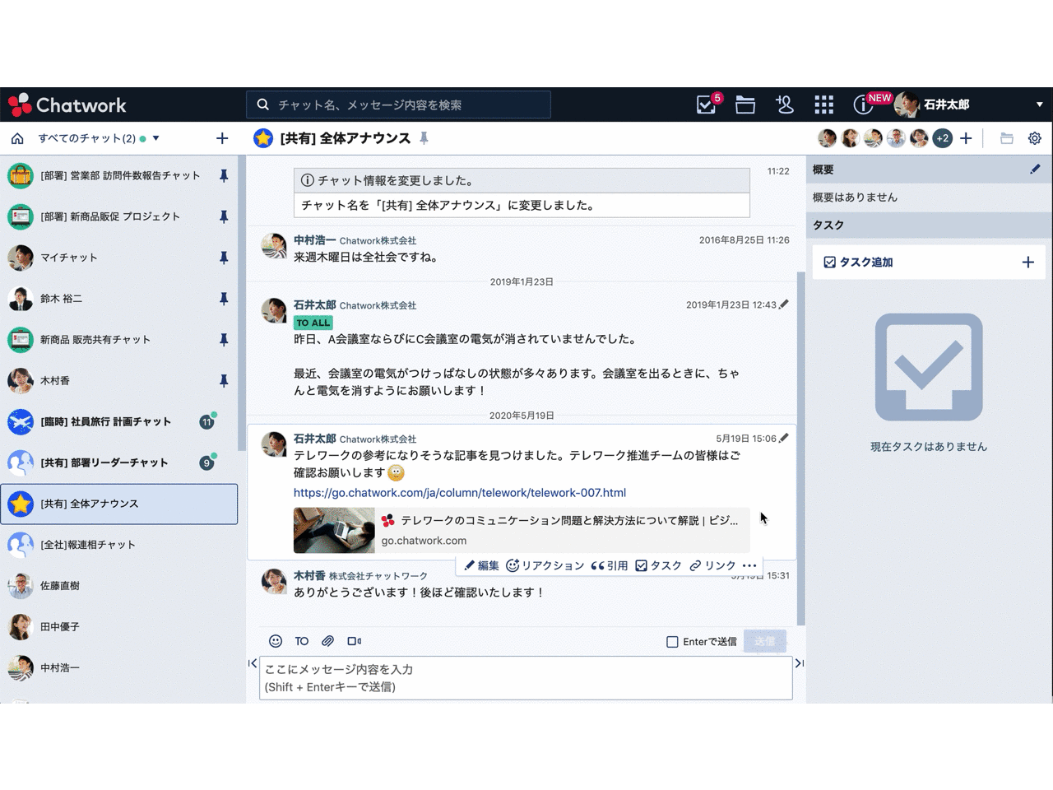
Task: Click the home icon in chat list header
Action: pyautogui.click(x=17, y=138)
